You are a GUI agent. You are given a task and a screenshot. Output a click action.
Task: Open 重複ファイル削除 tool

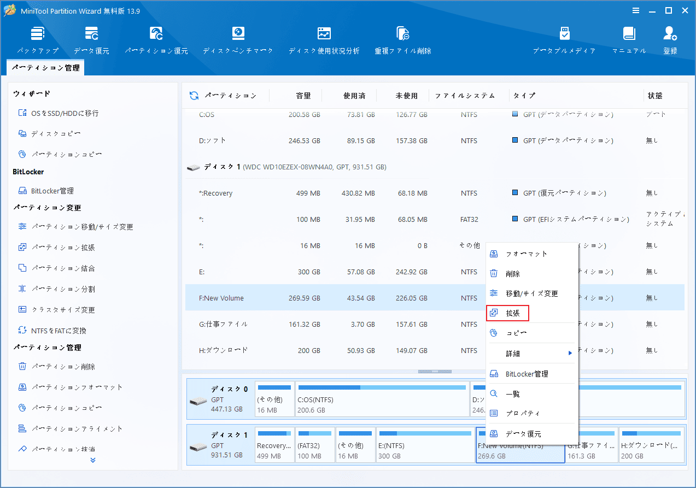point(403,40)
